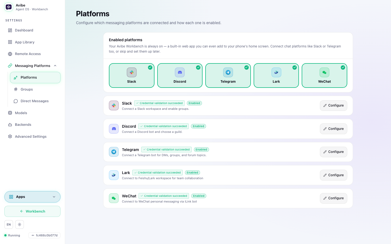The width and height of the screenshot is (391, 244).
Task: Click the Apps grid icon in selector
Action: [x=11, y=197]
